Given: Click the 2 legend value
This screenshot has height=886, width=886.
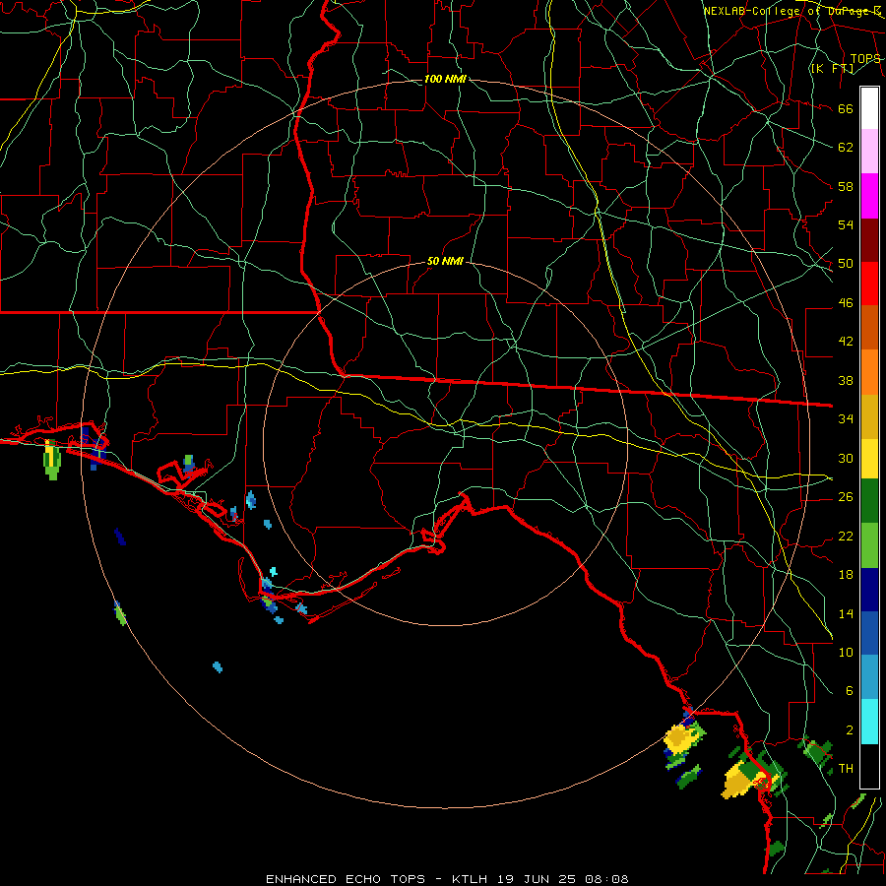Looking at the screenshot, I should pos(849,730).
